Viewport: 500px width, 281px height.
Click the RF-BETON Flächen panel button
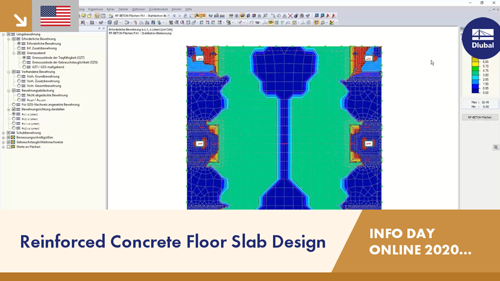[x=479, y=118]
